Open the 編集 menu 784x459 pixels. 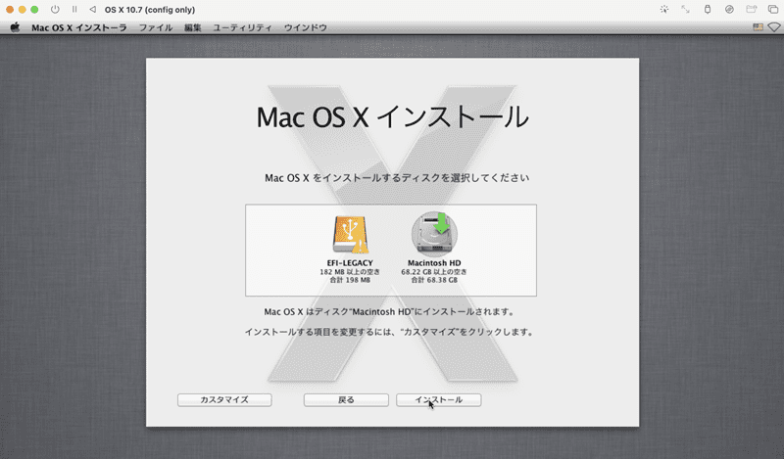coord(192,28)
